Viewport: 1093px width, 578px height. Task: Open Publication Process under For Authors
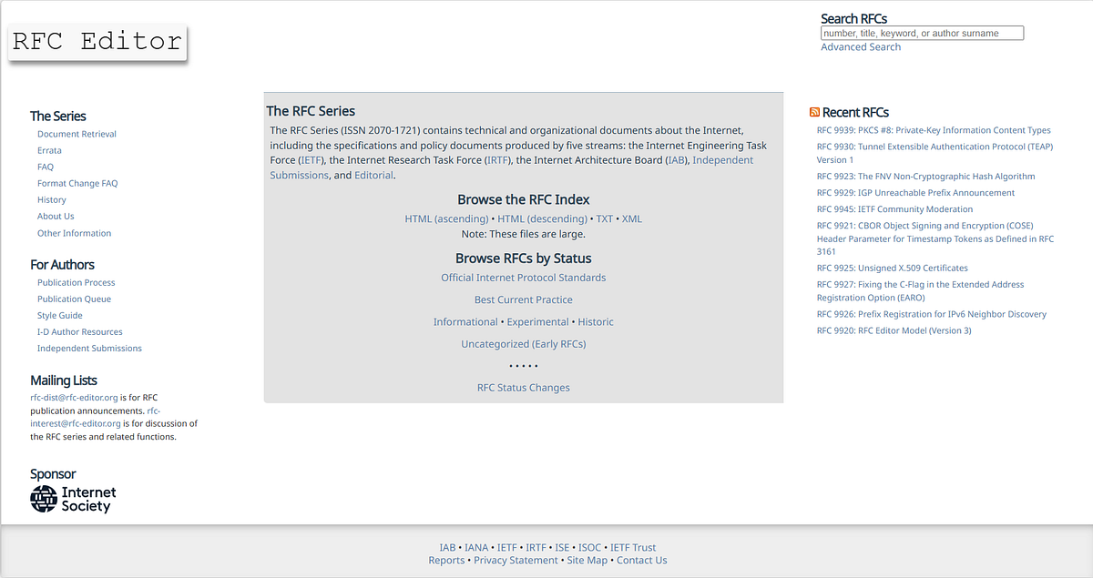point(76,282)
